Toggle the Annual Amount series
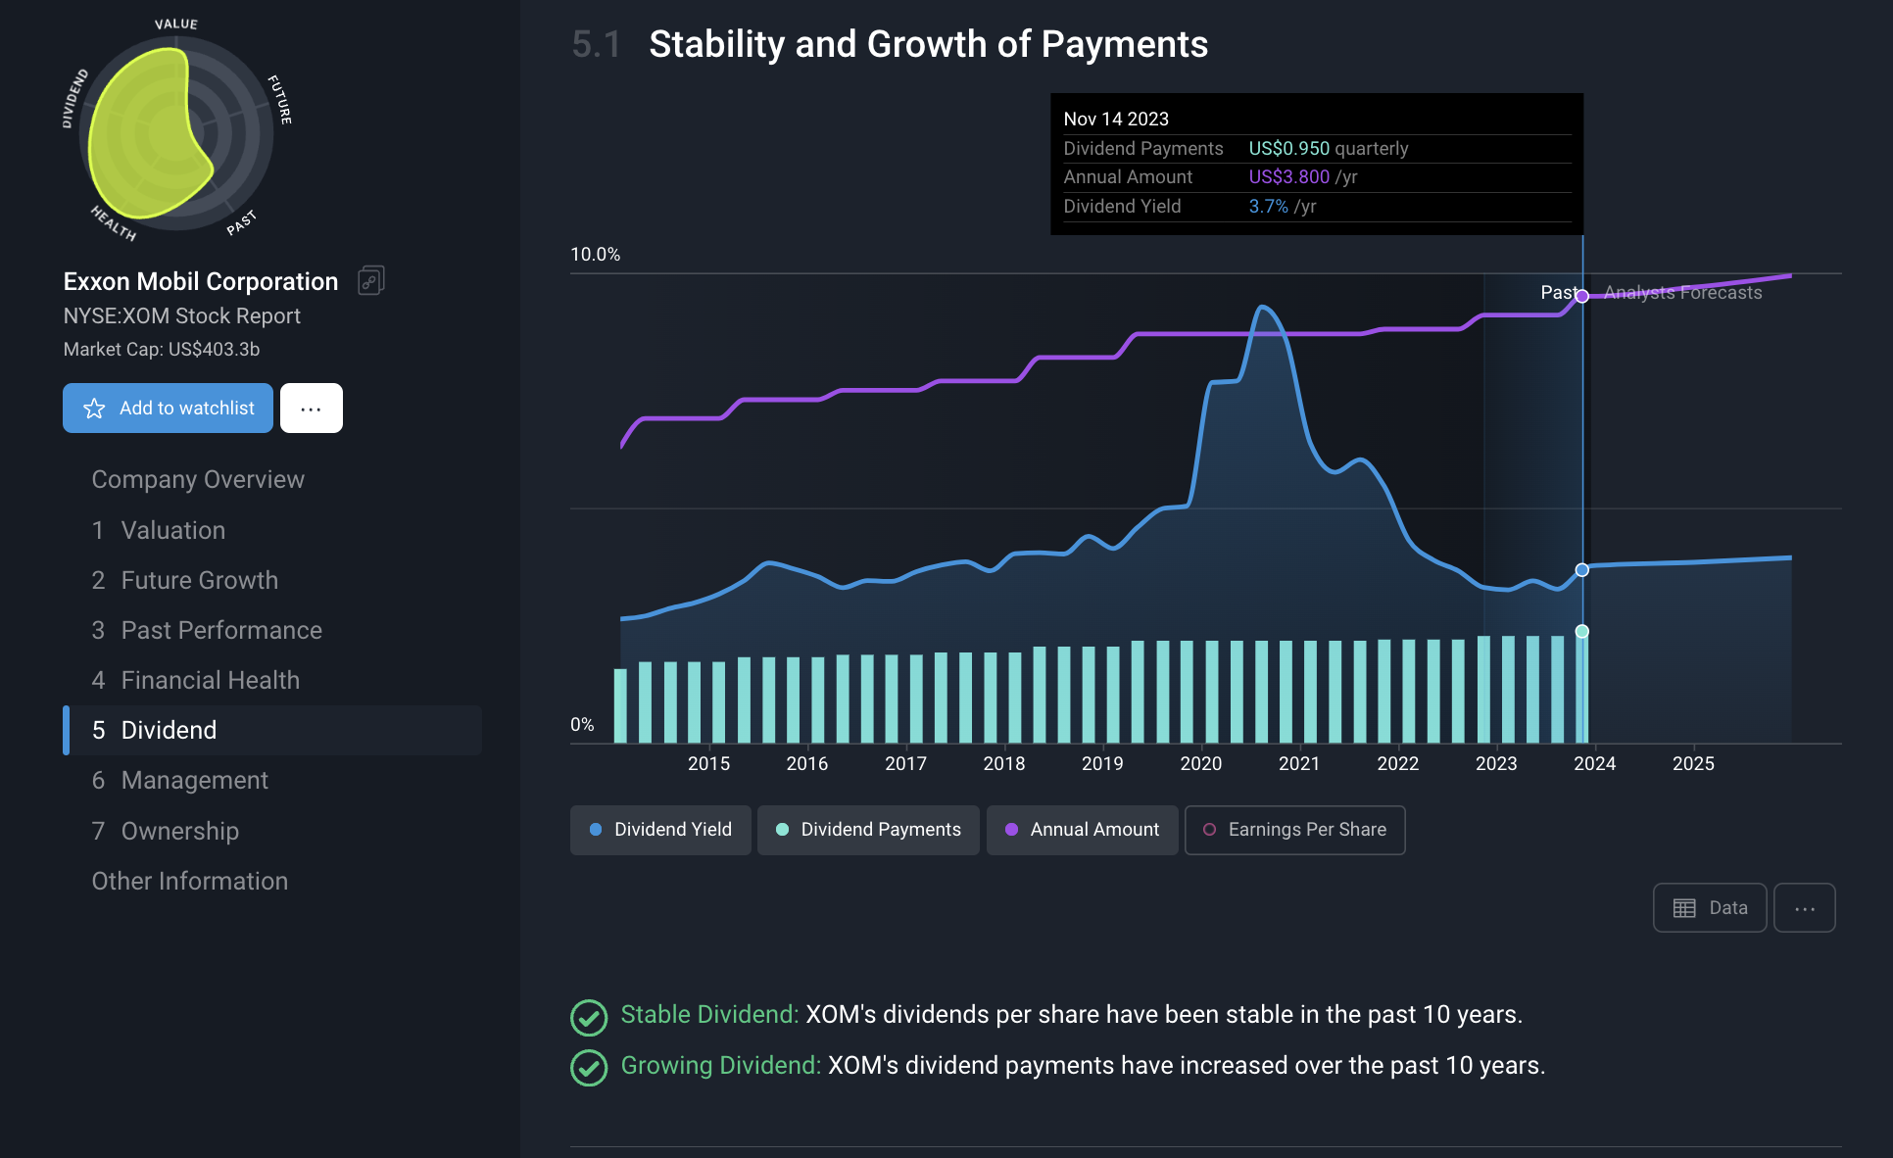This screenshot has height=1158, width=1893. [x=1083, y=830]
